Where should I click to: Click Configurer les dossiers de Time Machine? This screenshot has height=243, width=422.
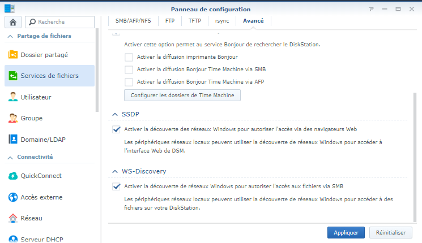coord(182,95)
